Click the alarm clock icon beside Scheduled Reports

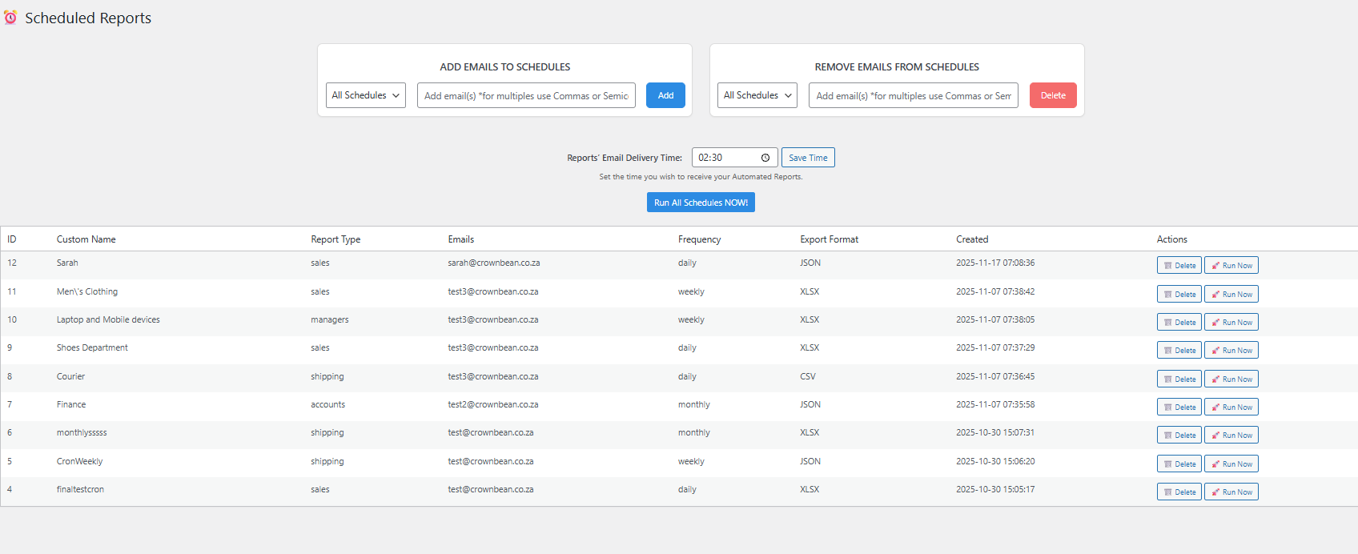[10, 18]
